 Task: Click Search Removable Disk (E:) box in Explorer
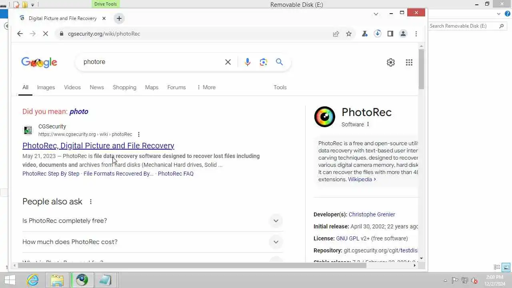pyautogui.click(x=467, y=26)
